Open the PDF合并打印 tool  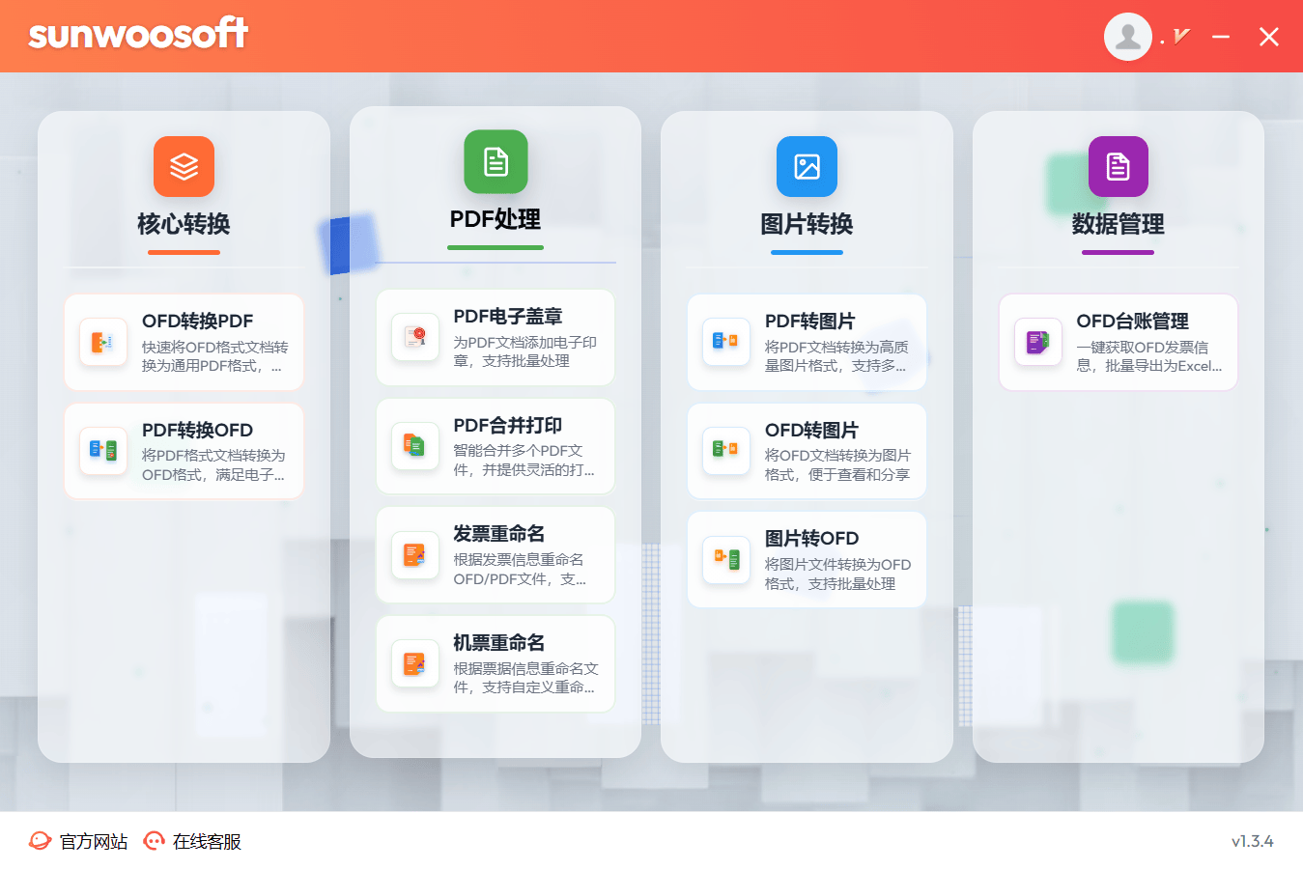pyautogui.click(x=496, y=446)
